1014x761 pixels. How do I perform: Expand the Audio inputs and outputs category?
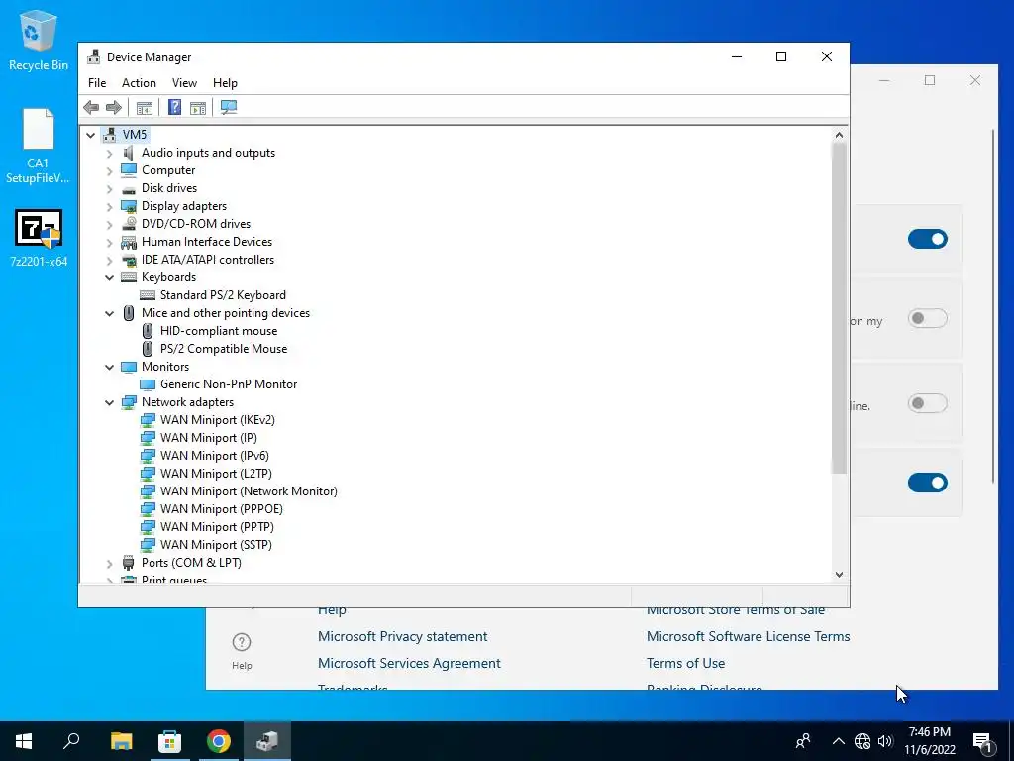coord(109,154)
